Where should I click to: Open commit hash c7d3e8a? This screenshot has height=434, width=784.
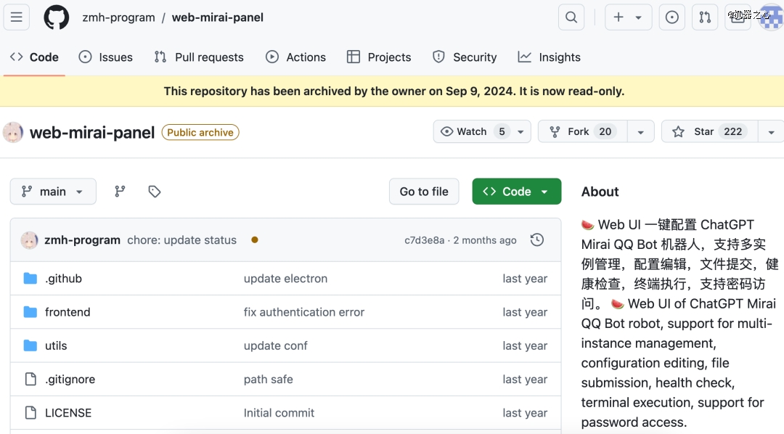(x=425, y=240)
